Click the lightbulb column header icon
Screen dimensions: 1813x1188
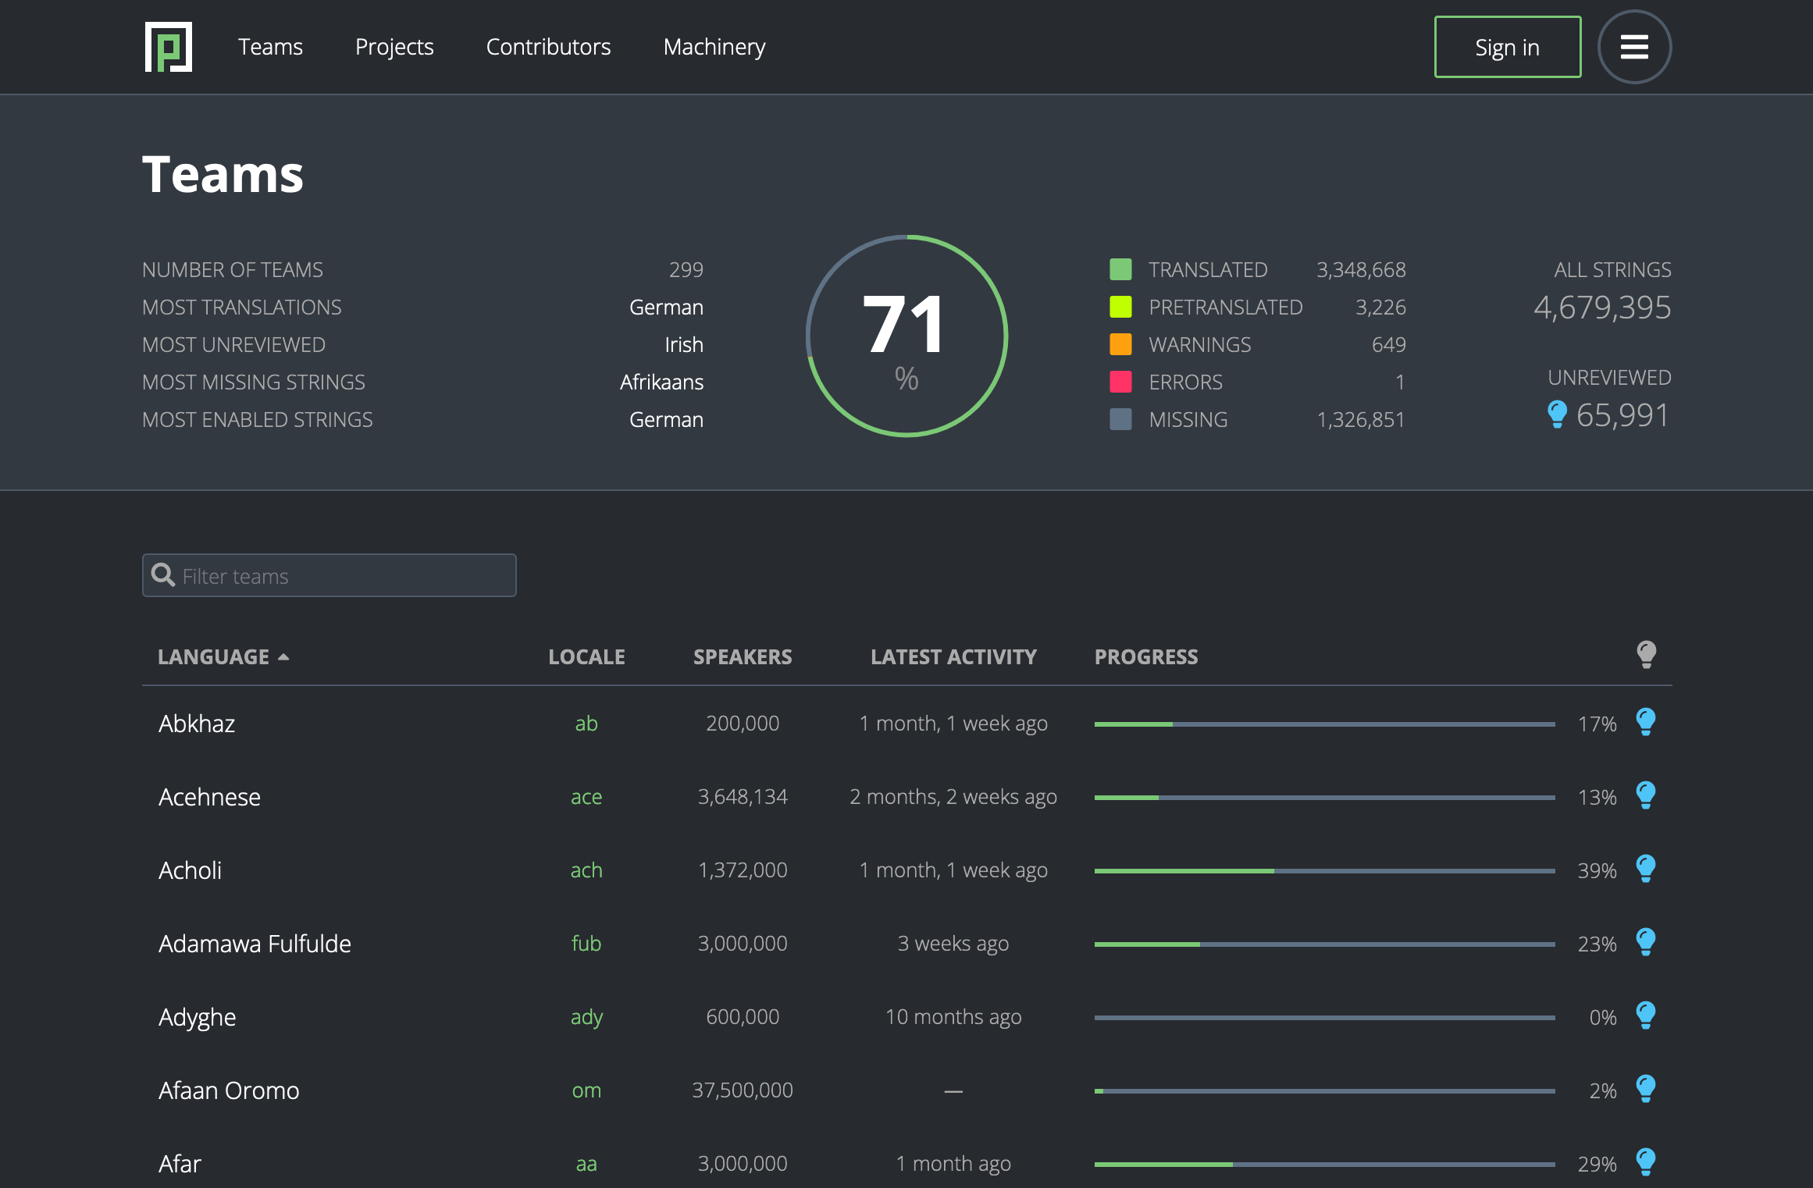tap(1646, 654)
